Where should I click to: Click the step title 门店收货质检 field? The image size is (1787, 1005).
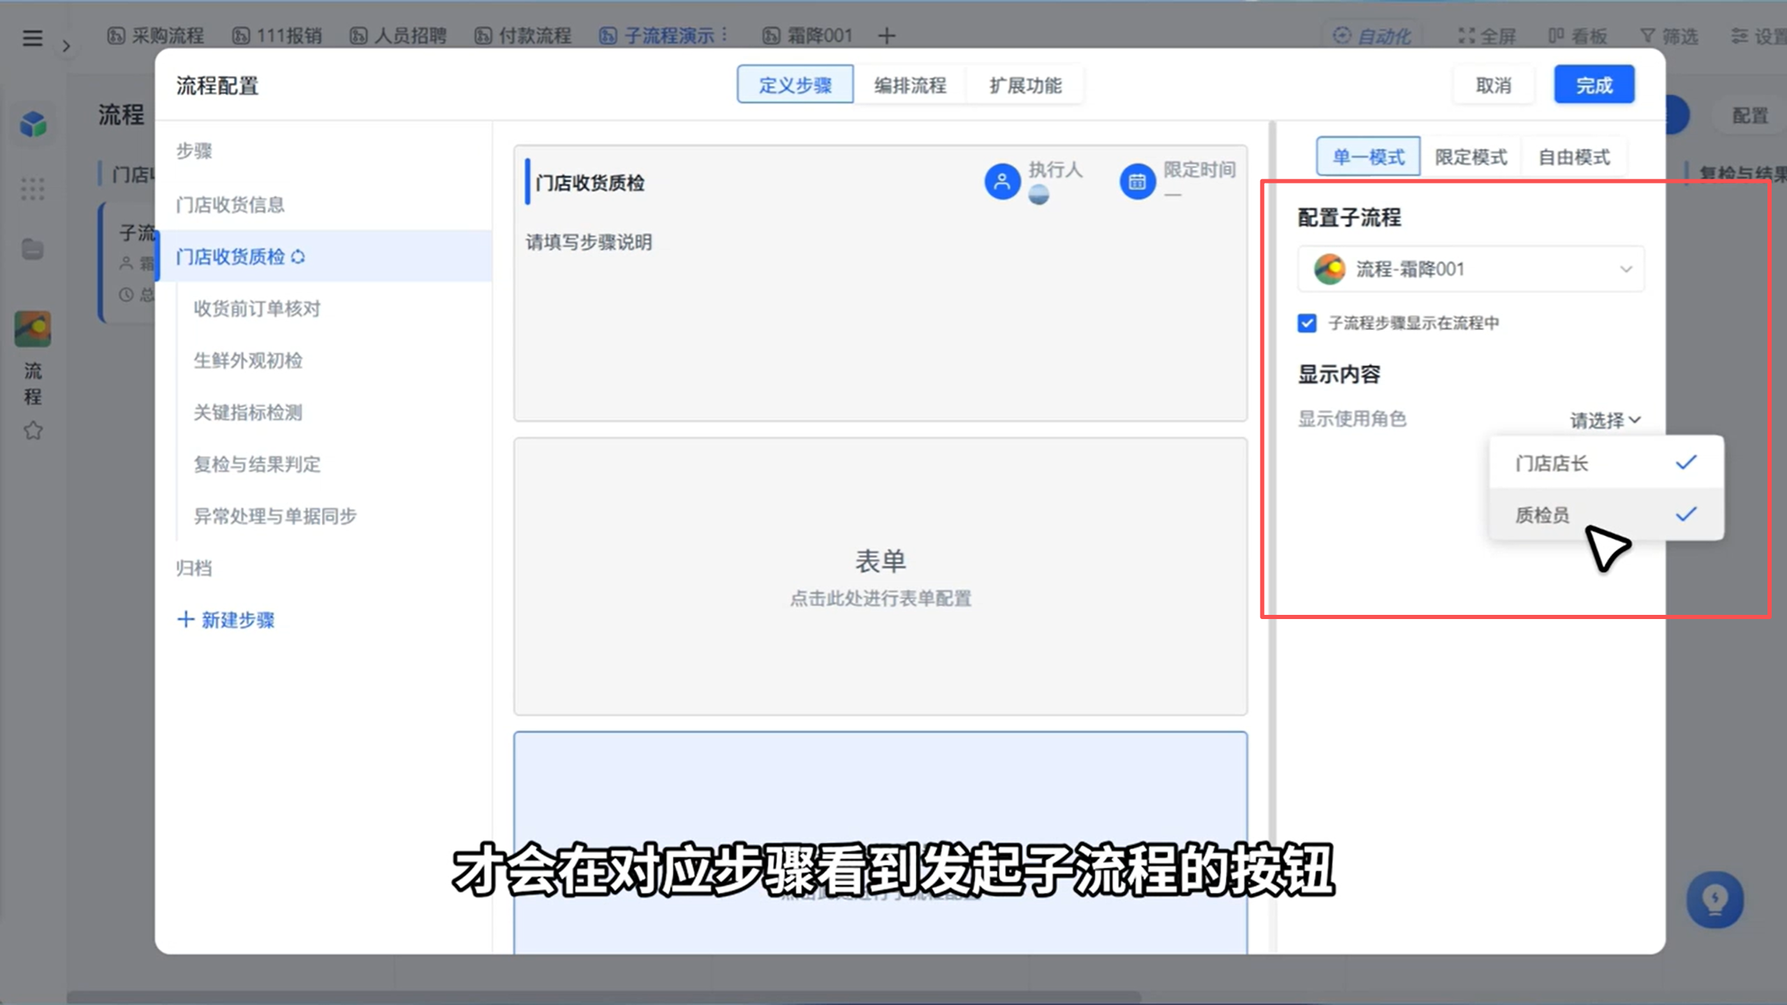590,183
